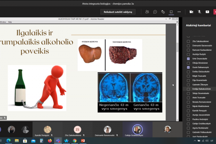Open the breakout rooms icon

pos(171,12)
